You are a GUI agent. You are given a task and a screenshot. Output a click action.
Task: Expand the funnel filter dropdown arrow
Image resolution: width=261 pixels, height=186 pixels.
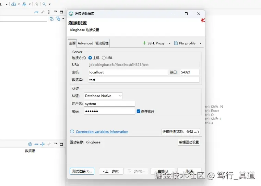tap(63, 18)
